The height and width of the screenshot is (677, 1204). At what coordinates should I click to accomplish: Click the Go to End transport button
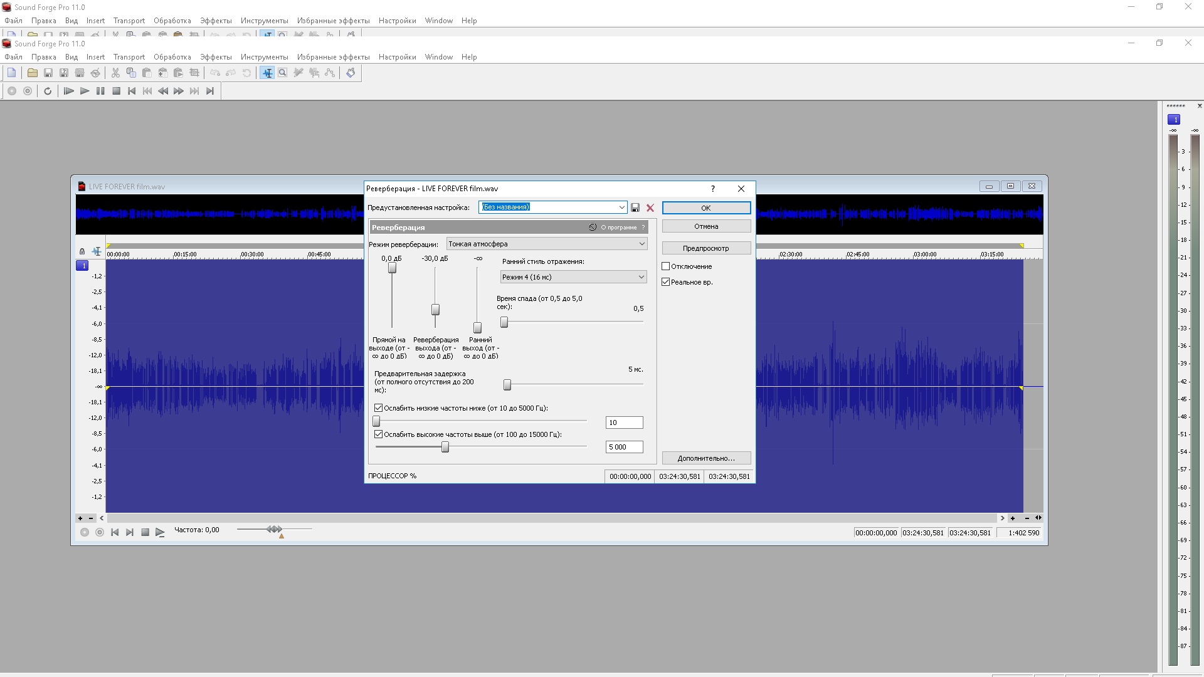pyautogui.click(x=210, y=91)
